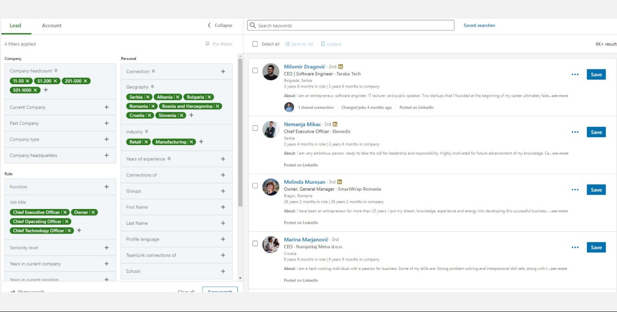The image size is (617, 312).
Task: Expand see more on Melinda Mureșan's about
Action: (558, 211)
